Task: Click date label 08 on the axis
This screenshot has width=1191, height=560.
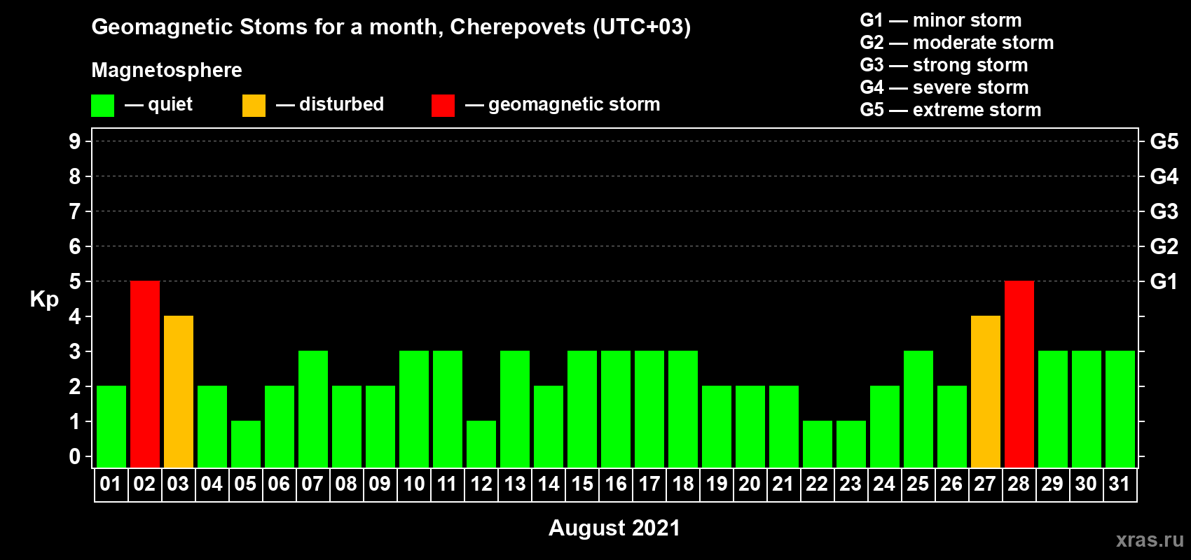Action: [x=346, y=484]
